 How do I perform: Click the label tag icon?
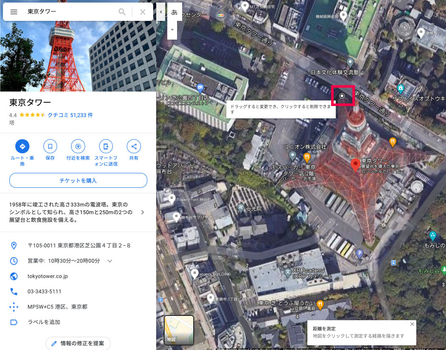tap(14, 322)
